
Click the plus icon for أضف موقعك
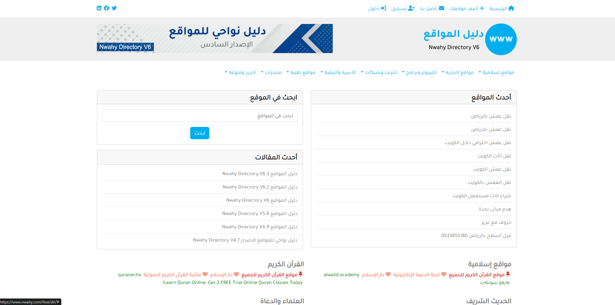[x=482, y=8]
